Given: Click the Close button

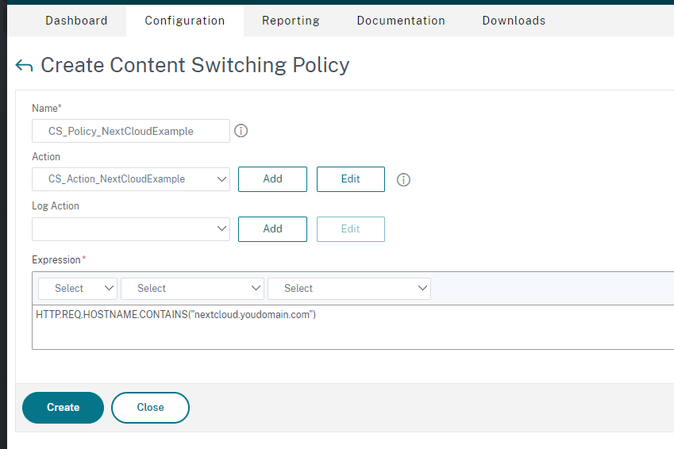Looking at the screenshot, I should click(151, 407).
